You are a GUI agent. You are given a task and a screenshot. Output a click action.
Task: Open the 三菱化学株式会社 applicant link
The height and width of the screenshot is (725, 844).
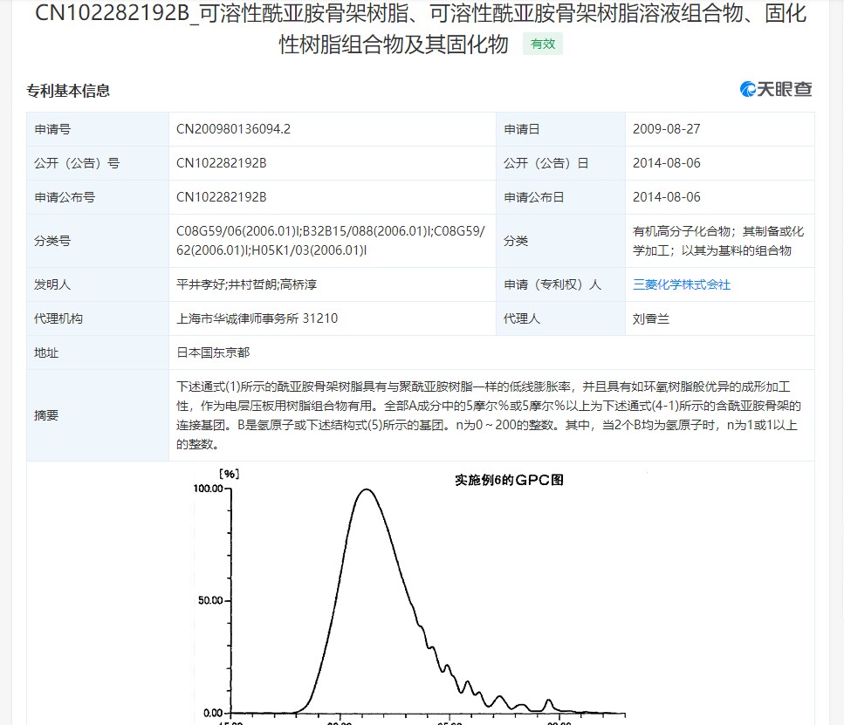pos(682,284)
